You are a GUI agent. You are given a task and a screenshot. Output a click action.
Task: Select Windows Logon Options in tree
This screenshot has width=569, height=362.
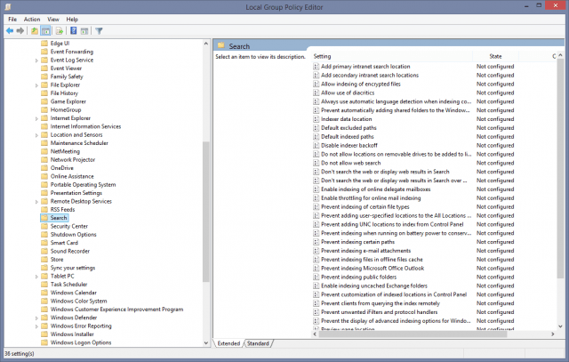click(x=81, y=342)
